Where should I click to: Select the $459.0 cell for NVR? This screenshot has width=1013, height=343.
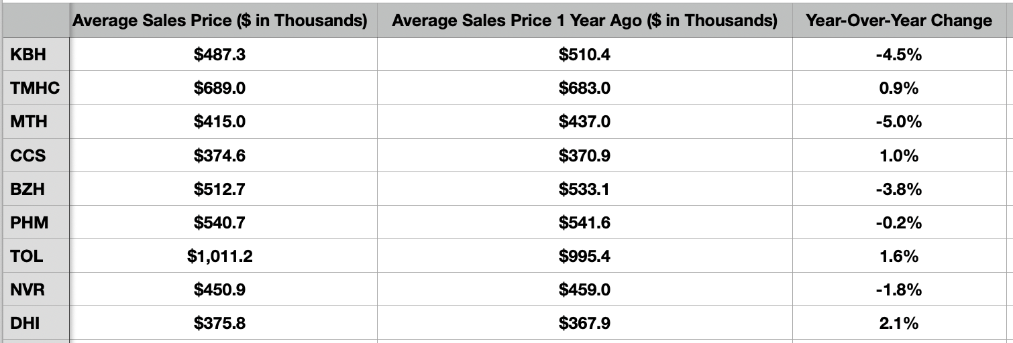click(x=584, y=290)
